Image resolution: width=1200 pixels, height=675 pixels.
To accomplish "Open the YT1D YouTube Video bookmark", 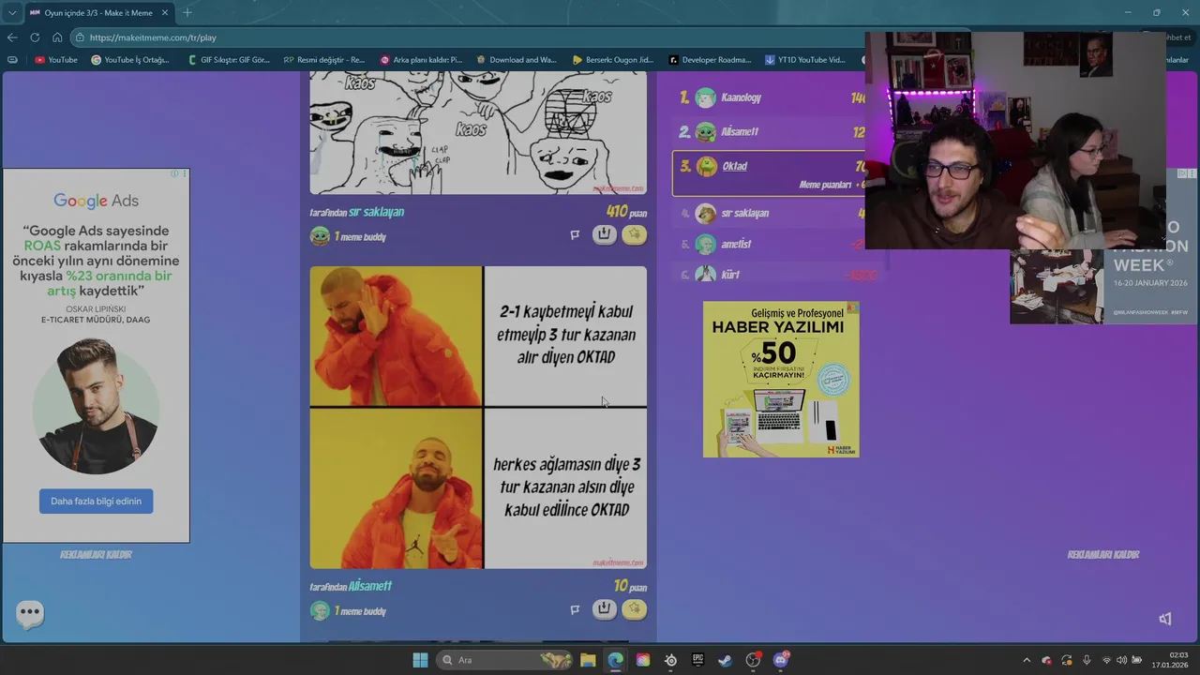I will (805, 60).
